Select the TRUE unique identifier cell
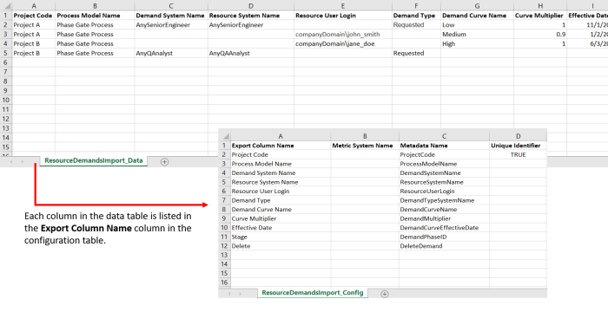Image resolution: width=608 pixels, height=312 pixels. tap(518, 155)
